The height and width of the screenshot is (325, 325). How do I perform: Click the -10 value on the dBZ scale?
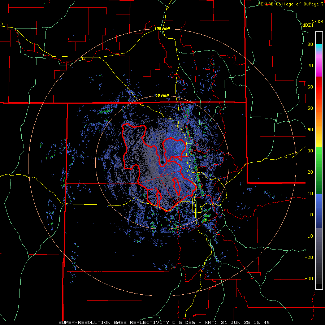pos(309,236)
